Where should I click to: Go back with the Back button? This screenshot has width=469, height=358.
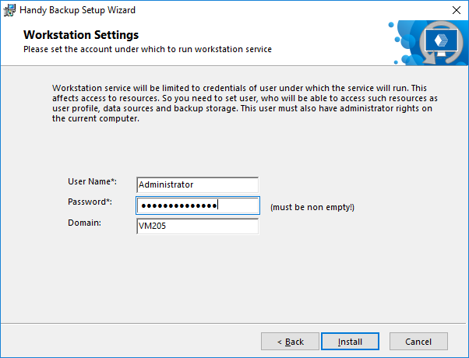pyautogui.click(x=290, y=342)
